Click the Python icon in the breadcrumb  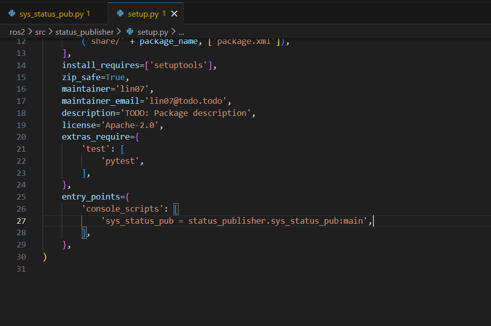coord(130,32)
